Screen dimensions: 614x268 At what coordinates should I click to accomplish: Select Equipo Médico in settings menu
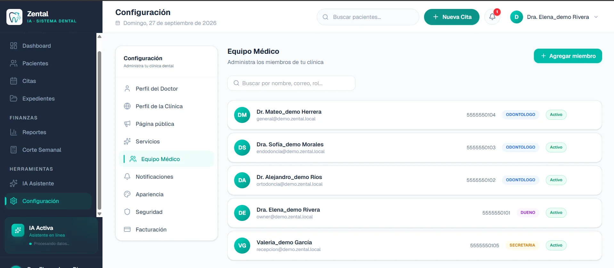coord(166,159)
